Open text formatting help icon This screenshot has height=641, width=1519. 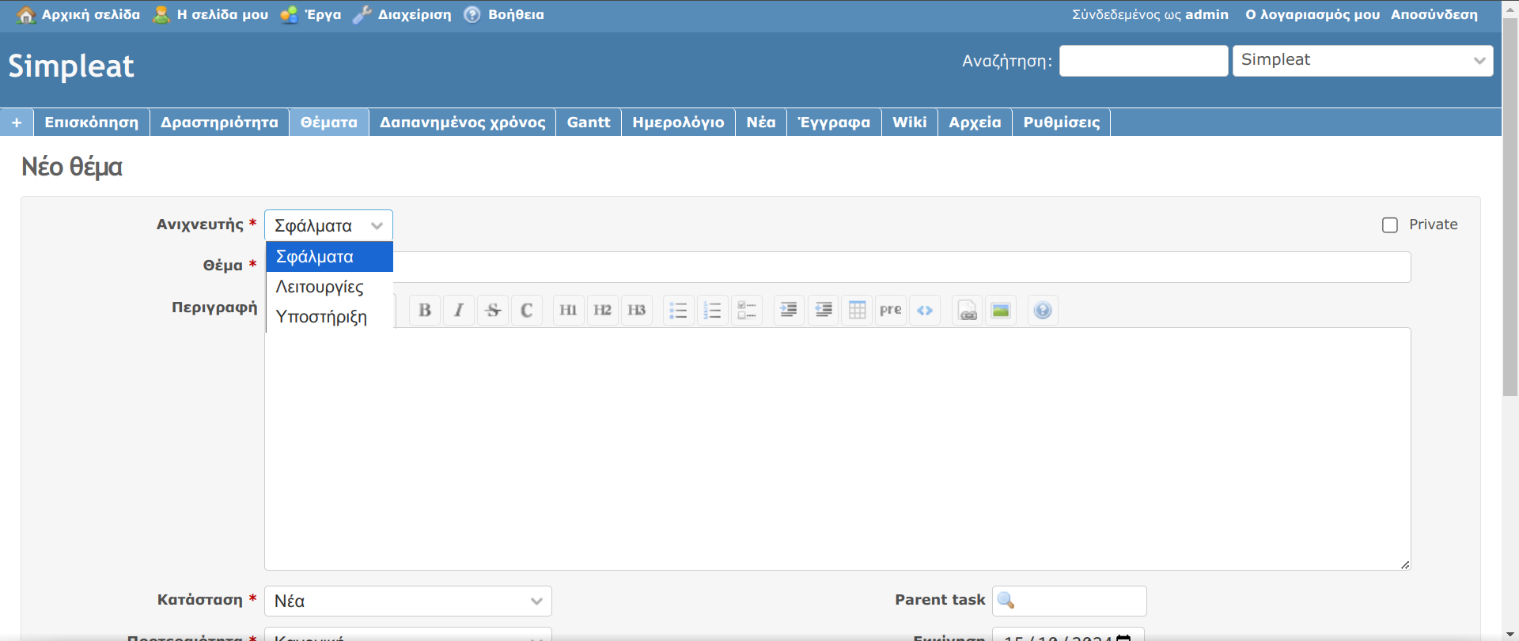click(x=1043, y=310)
